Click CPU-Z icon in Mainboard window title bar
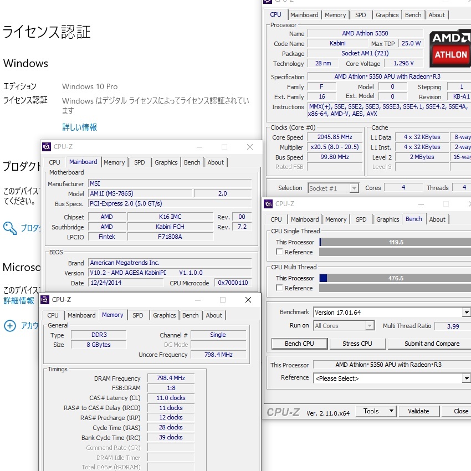The width and height of the screenshot is (471, 471). (47, 147)
